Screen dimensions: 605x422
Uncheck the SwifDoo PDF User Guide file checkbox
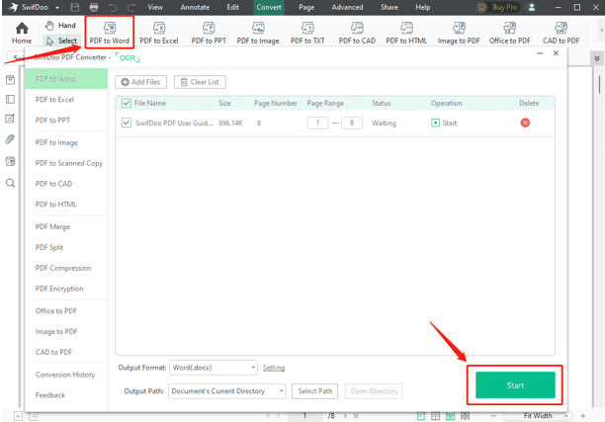126,123
